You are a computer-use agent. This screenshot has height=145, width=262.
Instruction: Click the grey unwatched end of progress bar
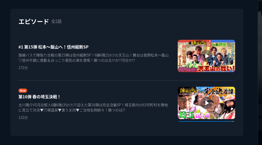click(x=233, y=121)
